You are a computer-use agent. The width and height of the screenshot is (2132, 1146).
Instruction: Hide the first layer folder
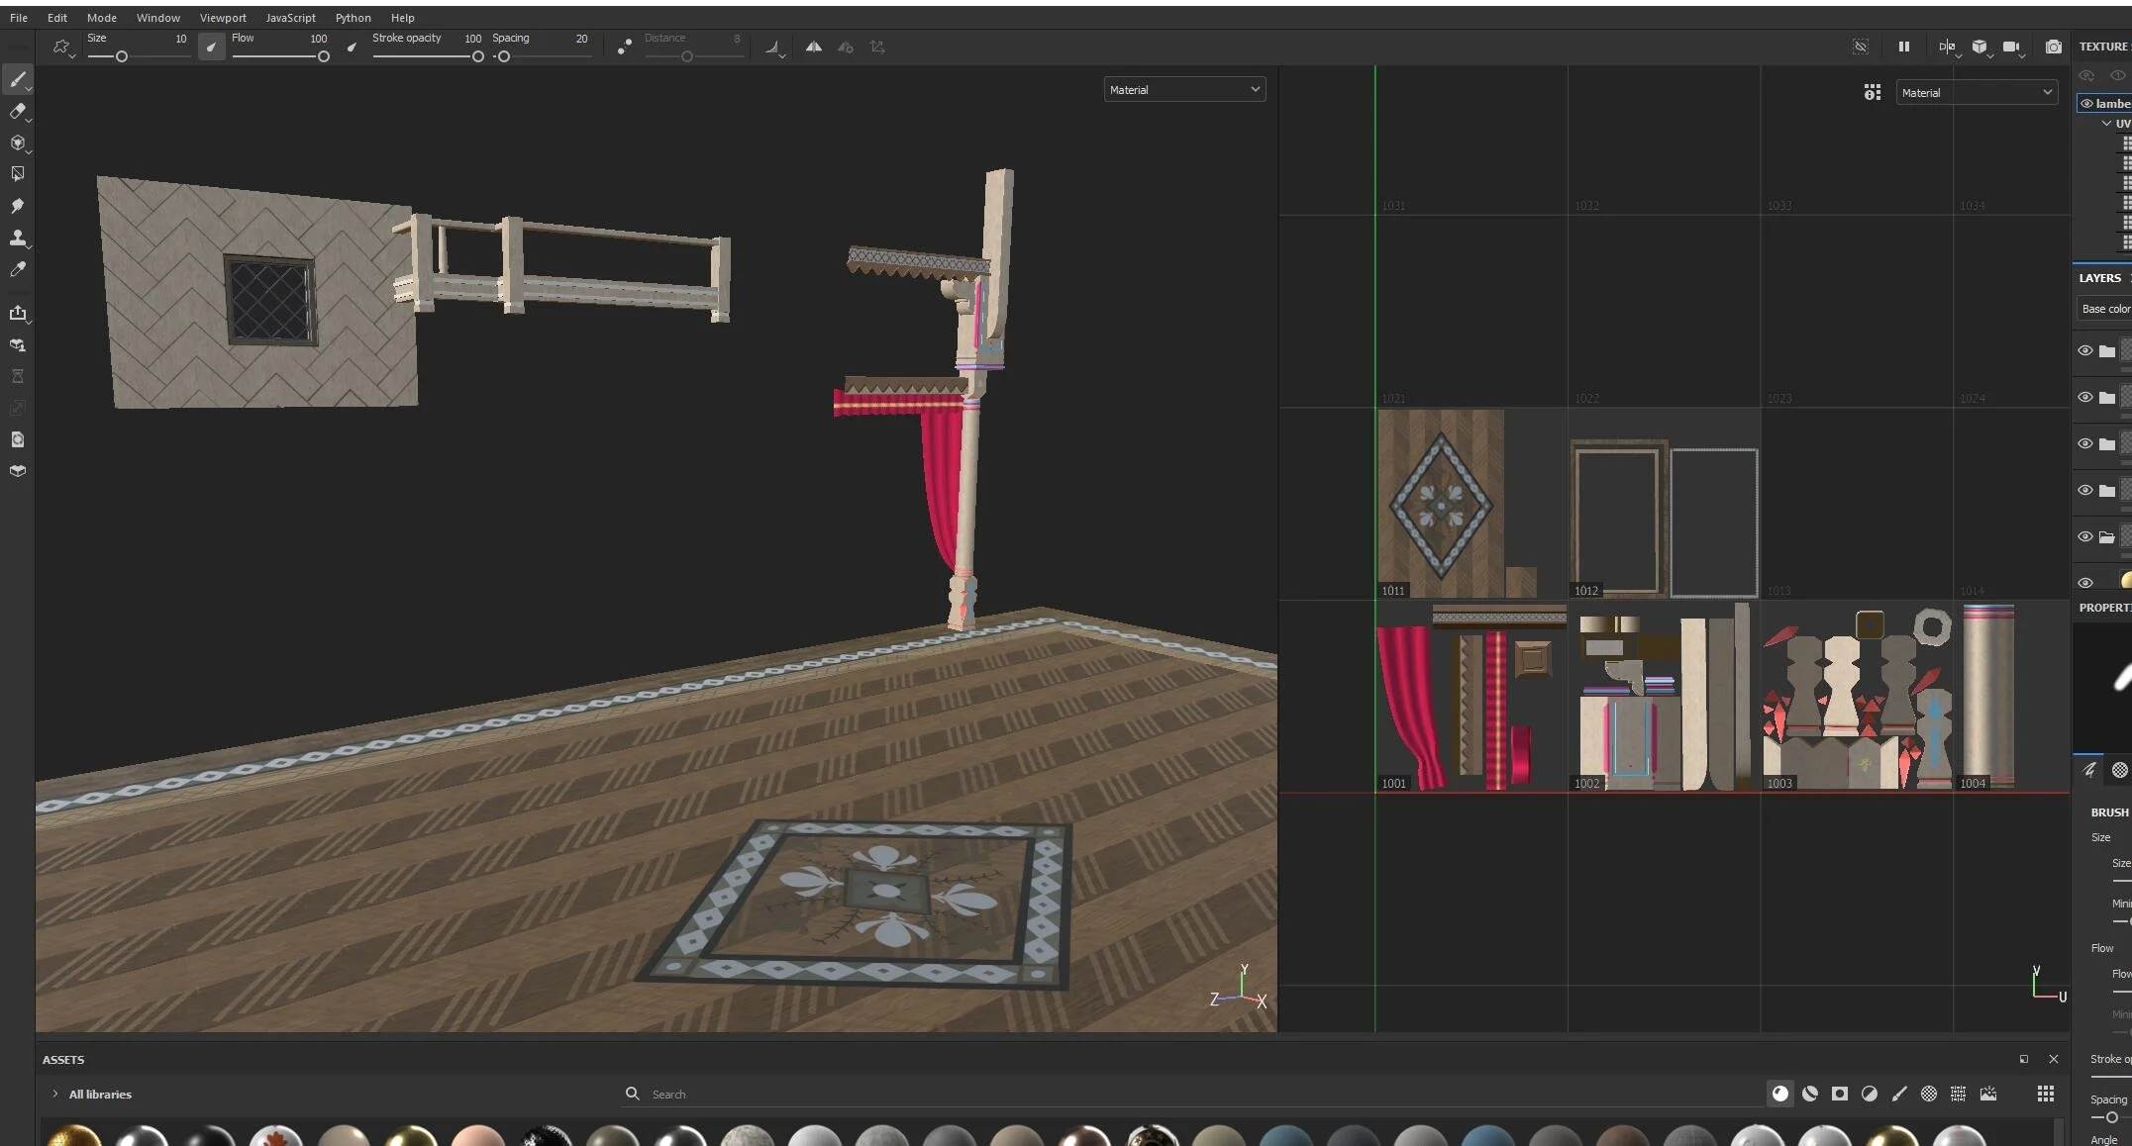tap(2084, 351)
